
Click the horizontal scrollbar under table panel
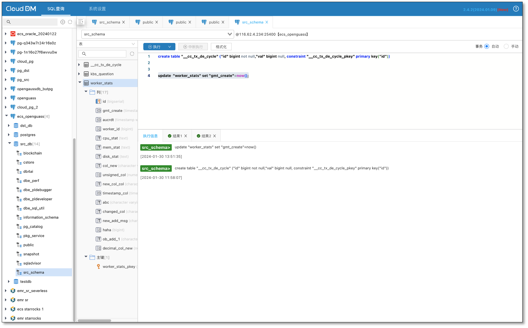pos(94,320)
